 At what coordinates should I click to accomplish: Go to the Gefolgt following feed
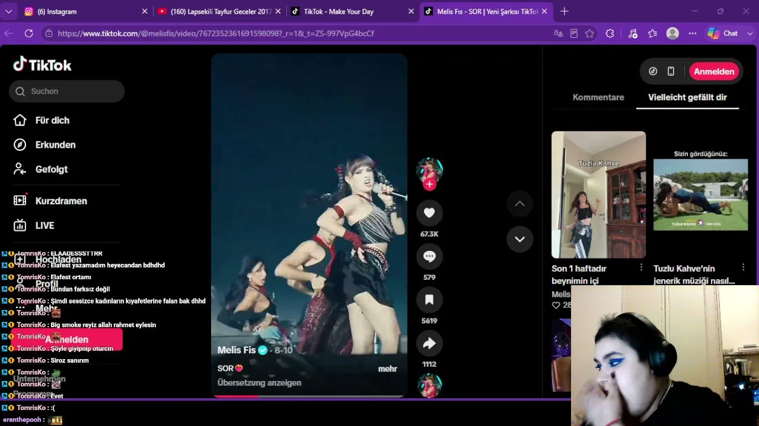[x=40, y=169]
